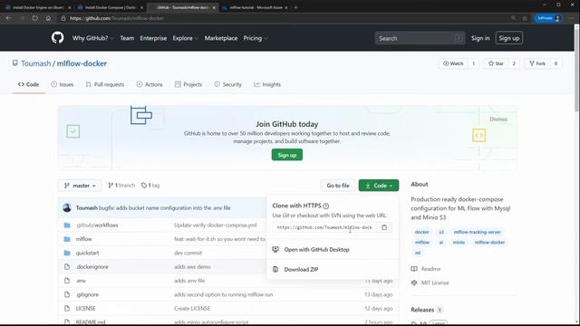This screenshot has width=580, height=326.
Task: Switch to the Projects tab
Action: pyautogui.click(x=188, y=84)
